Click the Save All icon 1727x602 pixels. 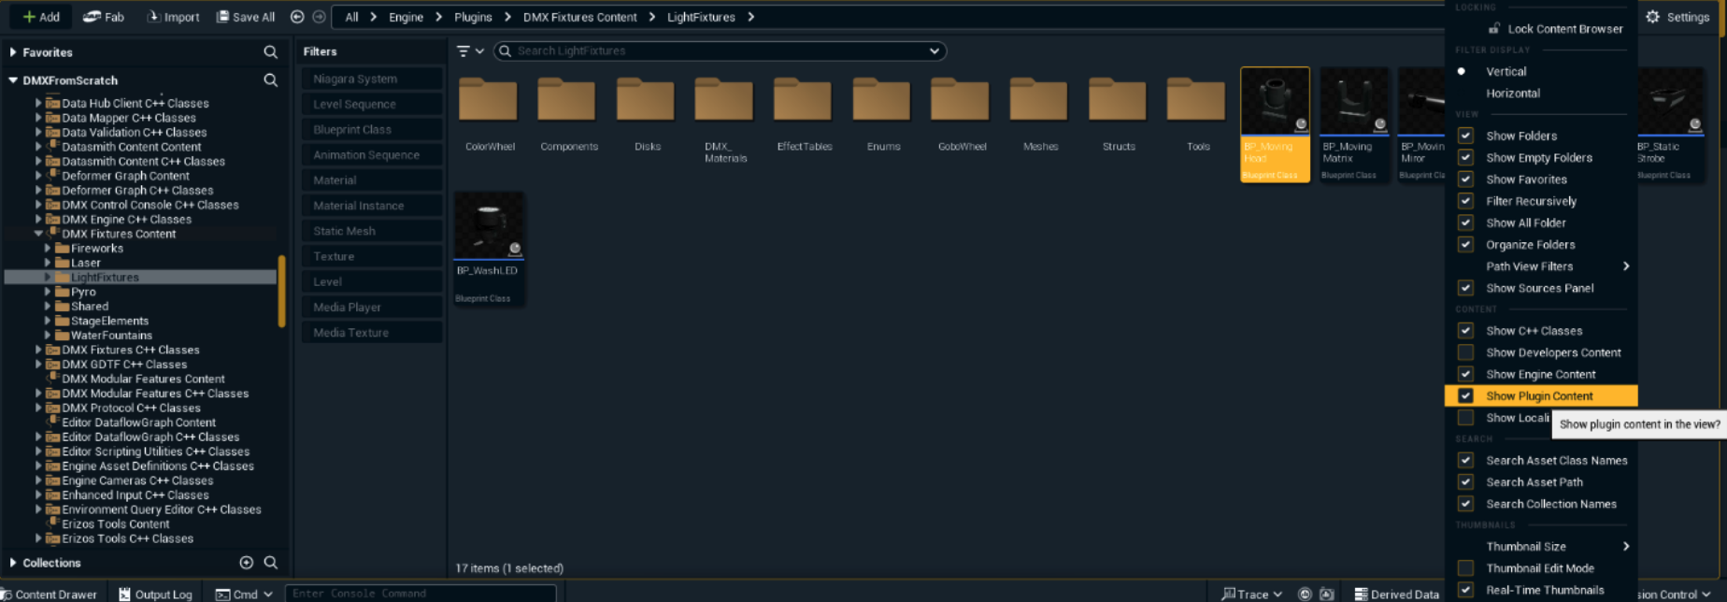(x=223, y=17)
